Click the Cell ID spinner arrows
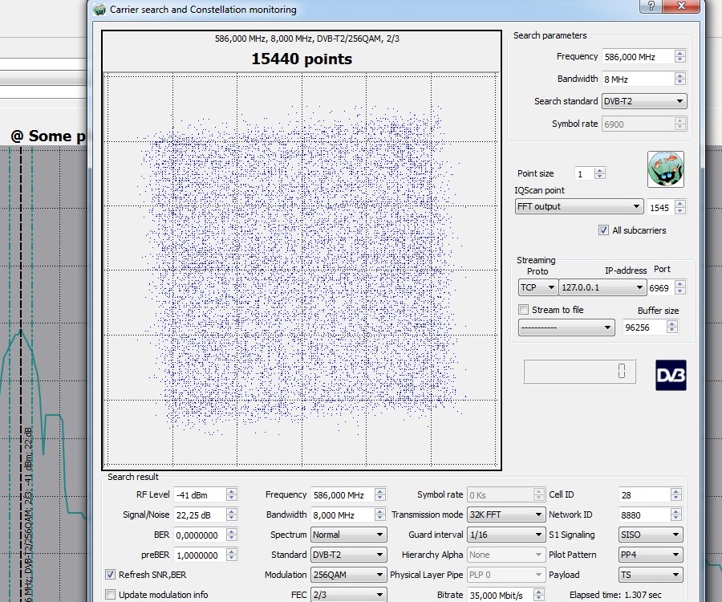This screenshot has width=722, height=602. [676, 494]
